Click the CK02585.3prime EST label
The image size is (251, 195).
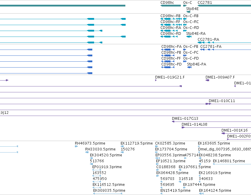pos(170,143)
